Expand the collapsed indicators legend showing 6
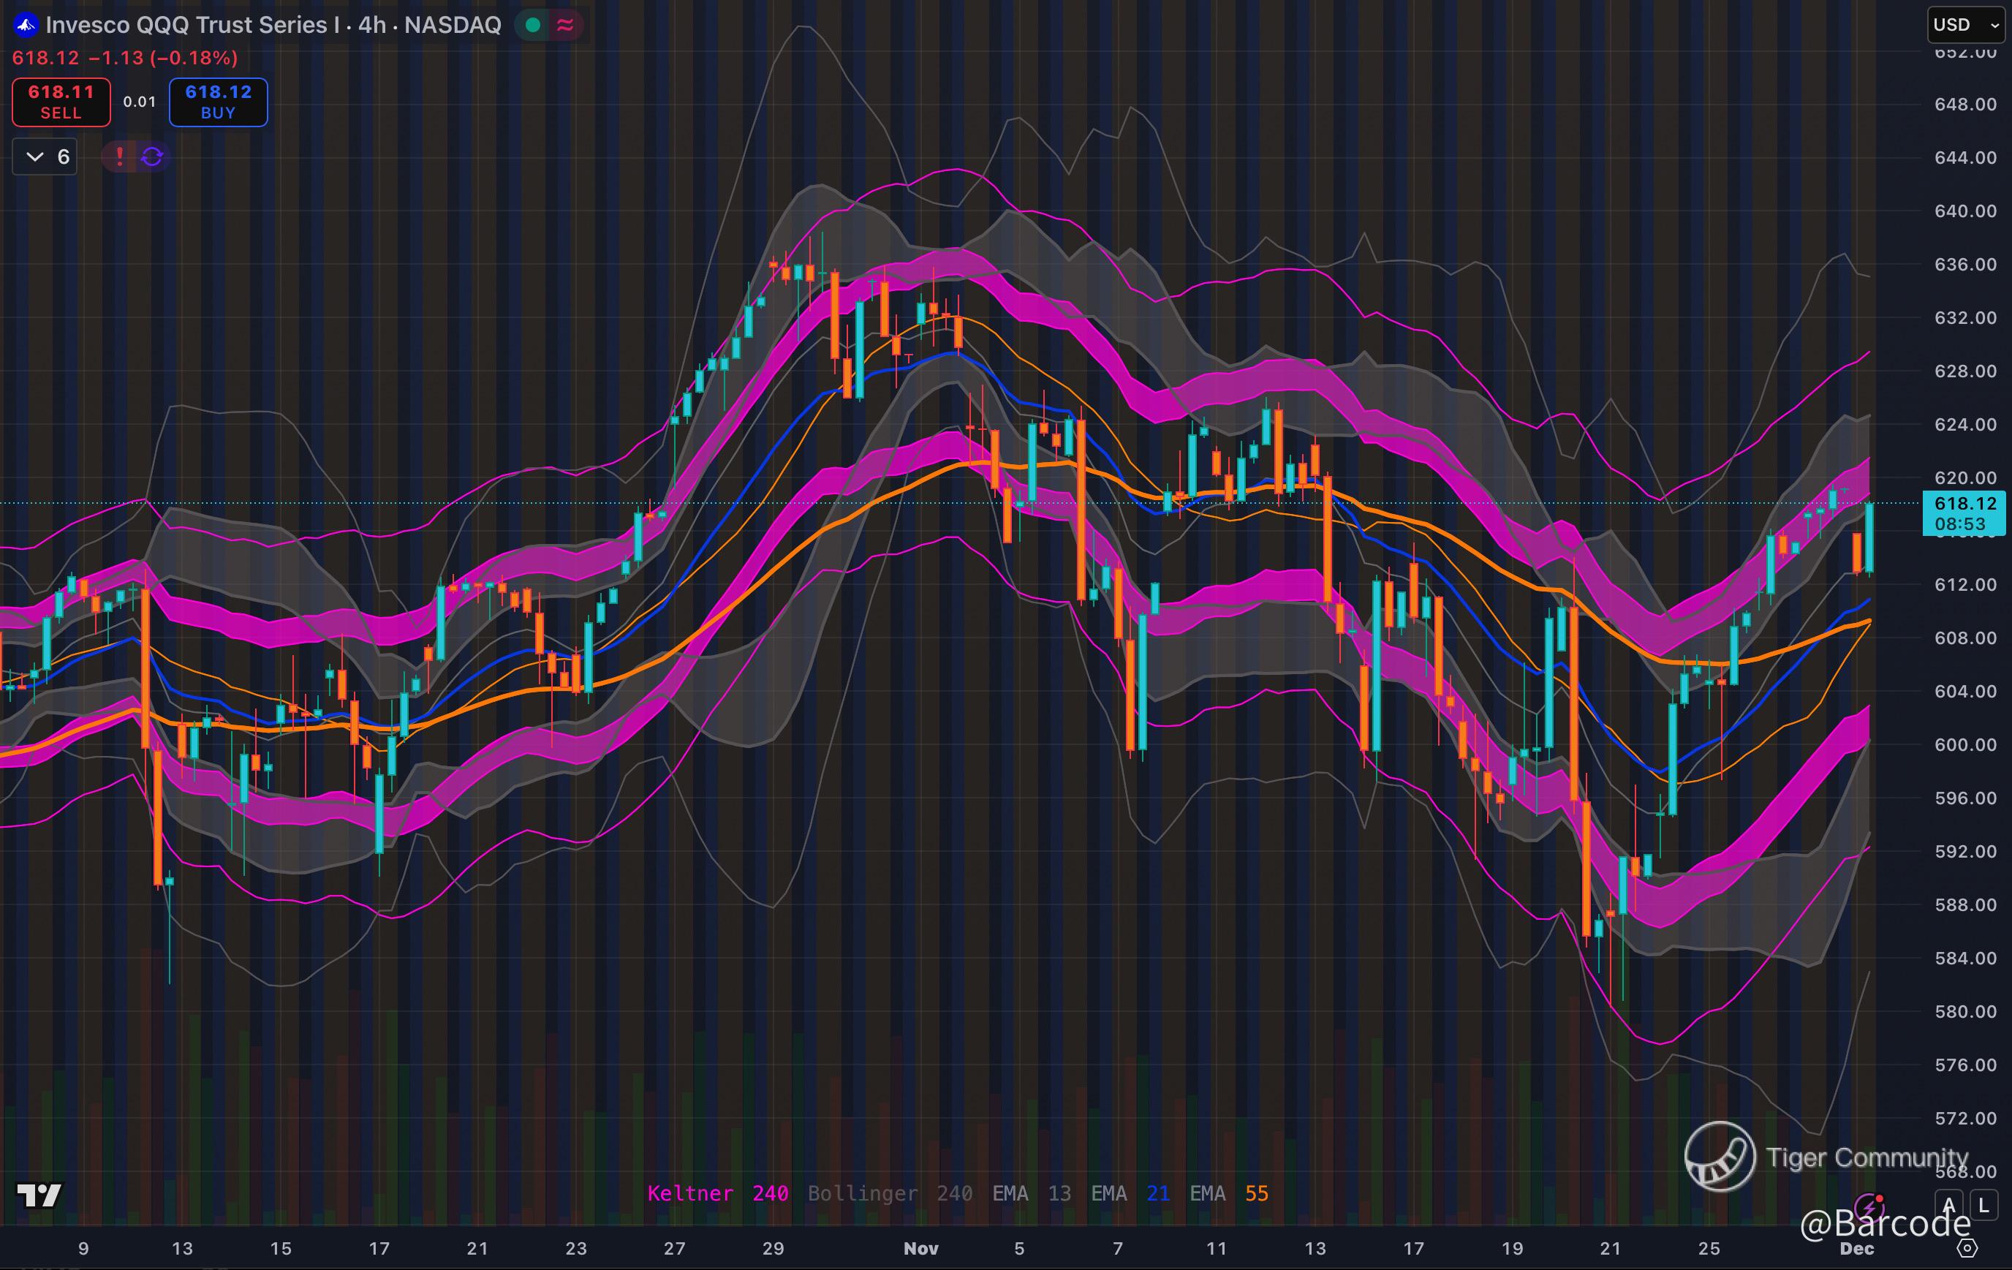This screenshot has height=1270, width=2012. (45, 156)
